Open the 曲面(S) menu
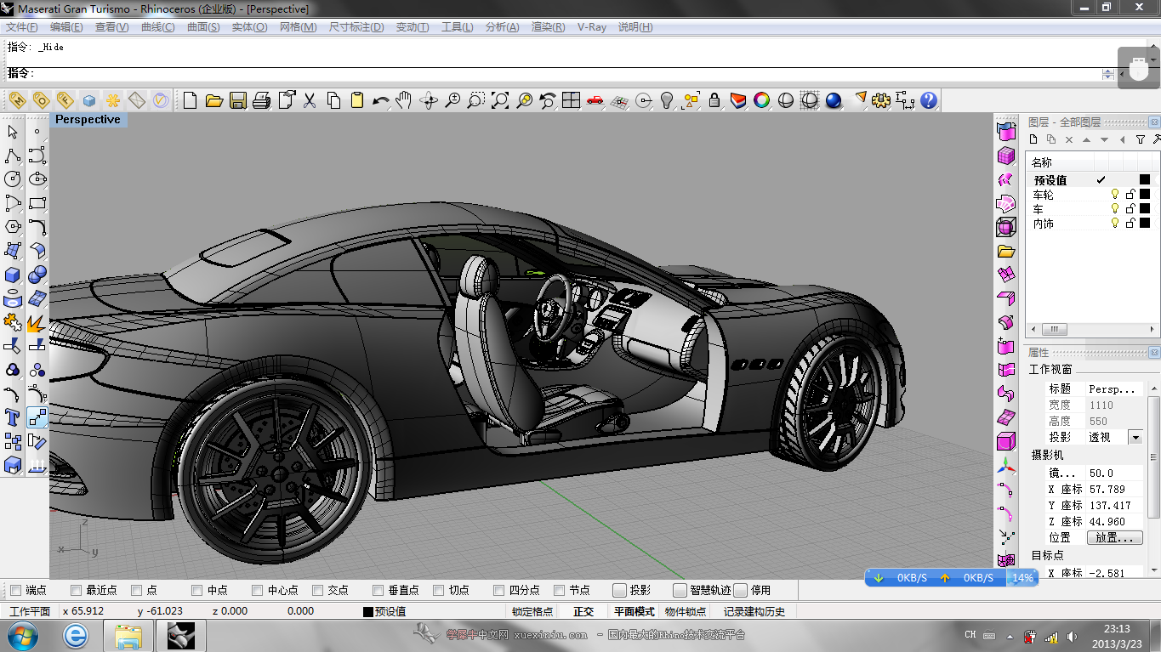This screenshot has height=652, width=1161. click(x=203, y=27)
